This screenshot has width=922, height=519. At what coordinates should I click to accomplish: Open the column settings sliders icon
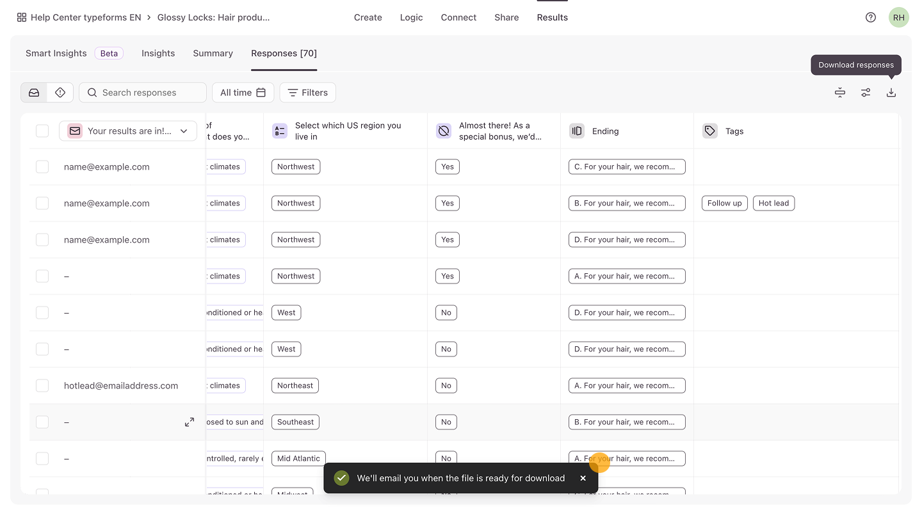pyautogui.click(x=866, y=93)
